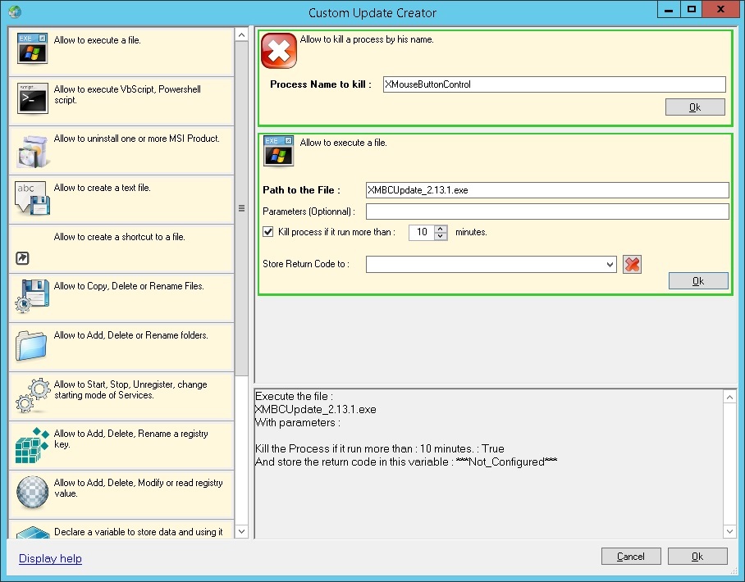Toggle Kill process if it run more than checkbox
The width and height of the screenshot is (745, 582).
click(268, 232)
